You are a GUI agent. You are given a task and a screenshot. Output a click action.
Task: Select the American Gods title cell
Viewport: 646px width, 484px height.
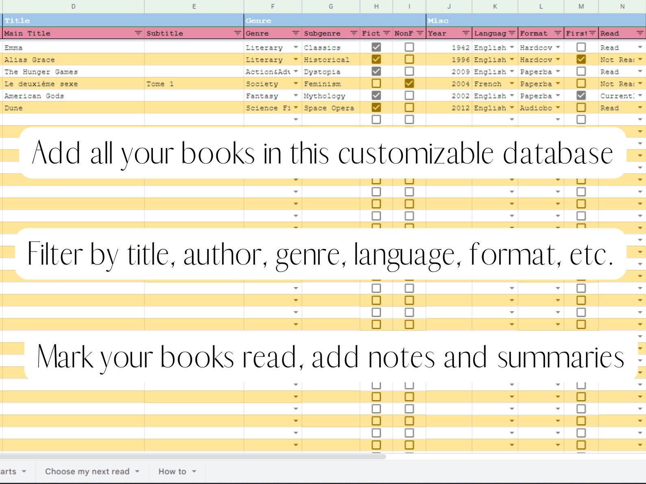(73, 96)
